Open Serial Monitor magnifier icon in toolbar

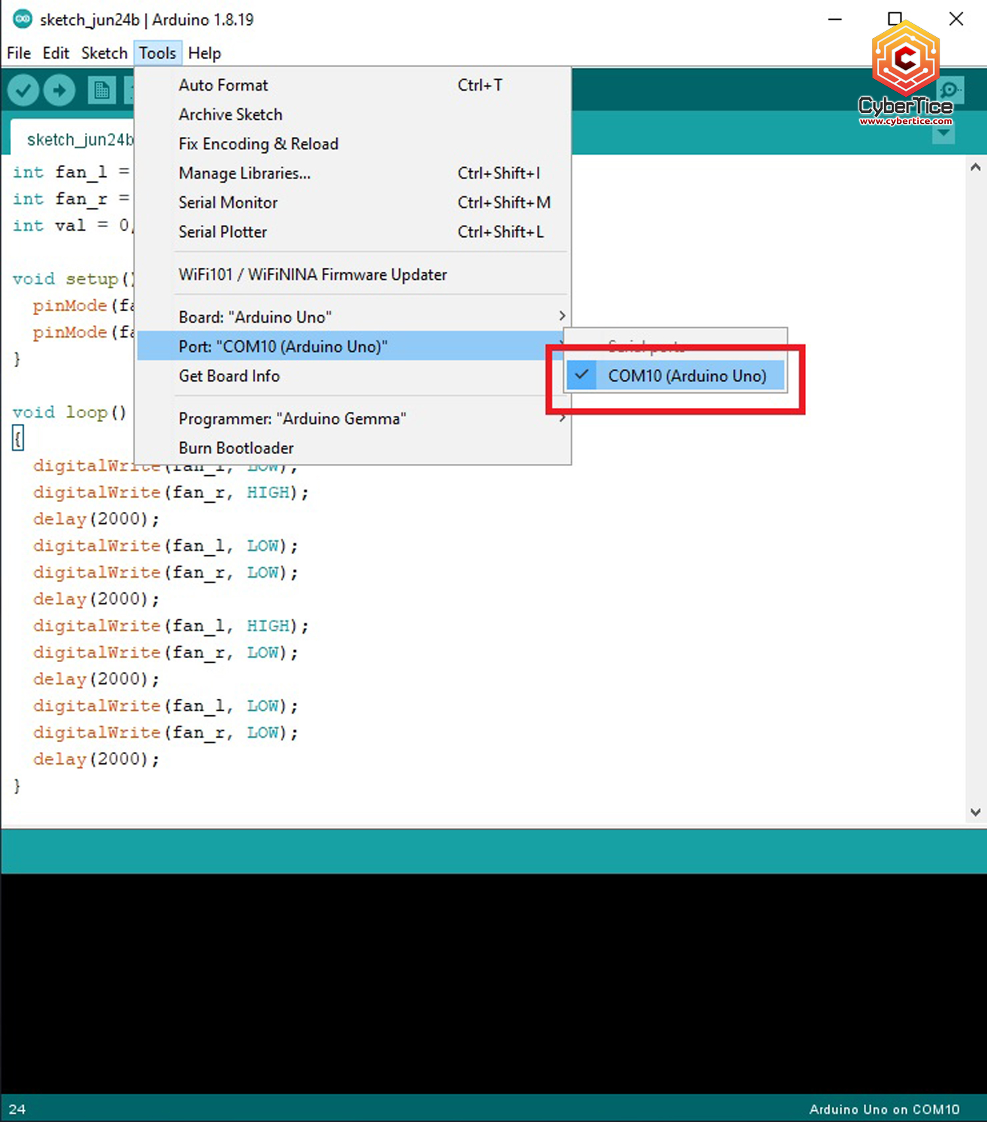[950, 90]
